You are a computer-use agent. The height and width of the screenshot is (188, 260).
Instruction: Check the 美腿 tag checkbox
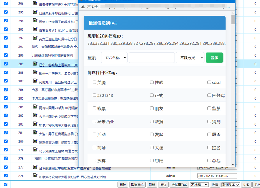(94, 82)
